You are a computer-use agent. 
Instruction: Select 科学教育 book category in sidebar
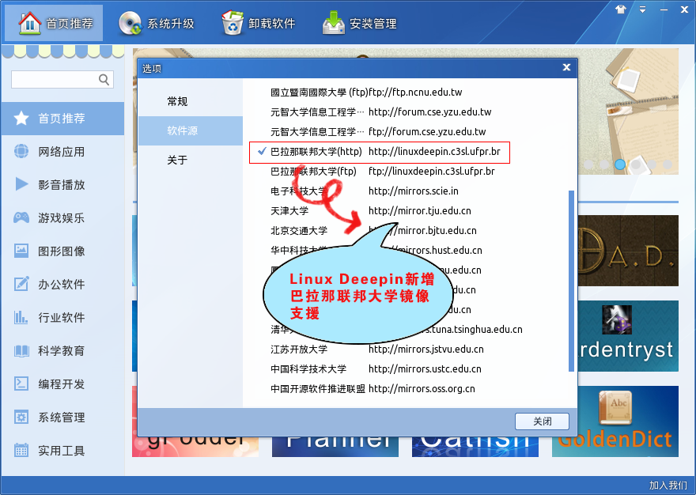62,351
